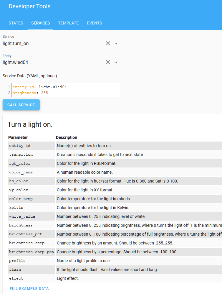Click the transition parameter row
Screen dimensions: 222x294
pos(115,155)
